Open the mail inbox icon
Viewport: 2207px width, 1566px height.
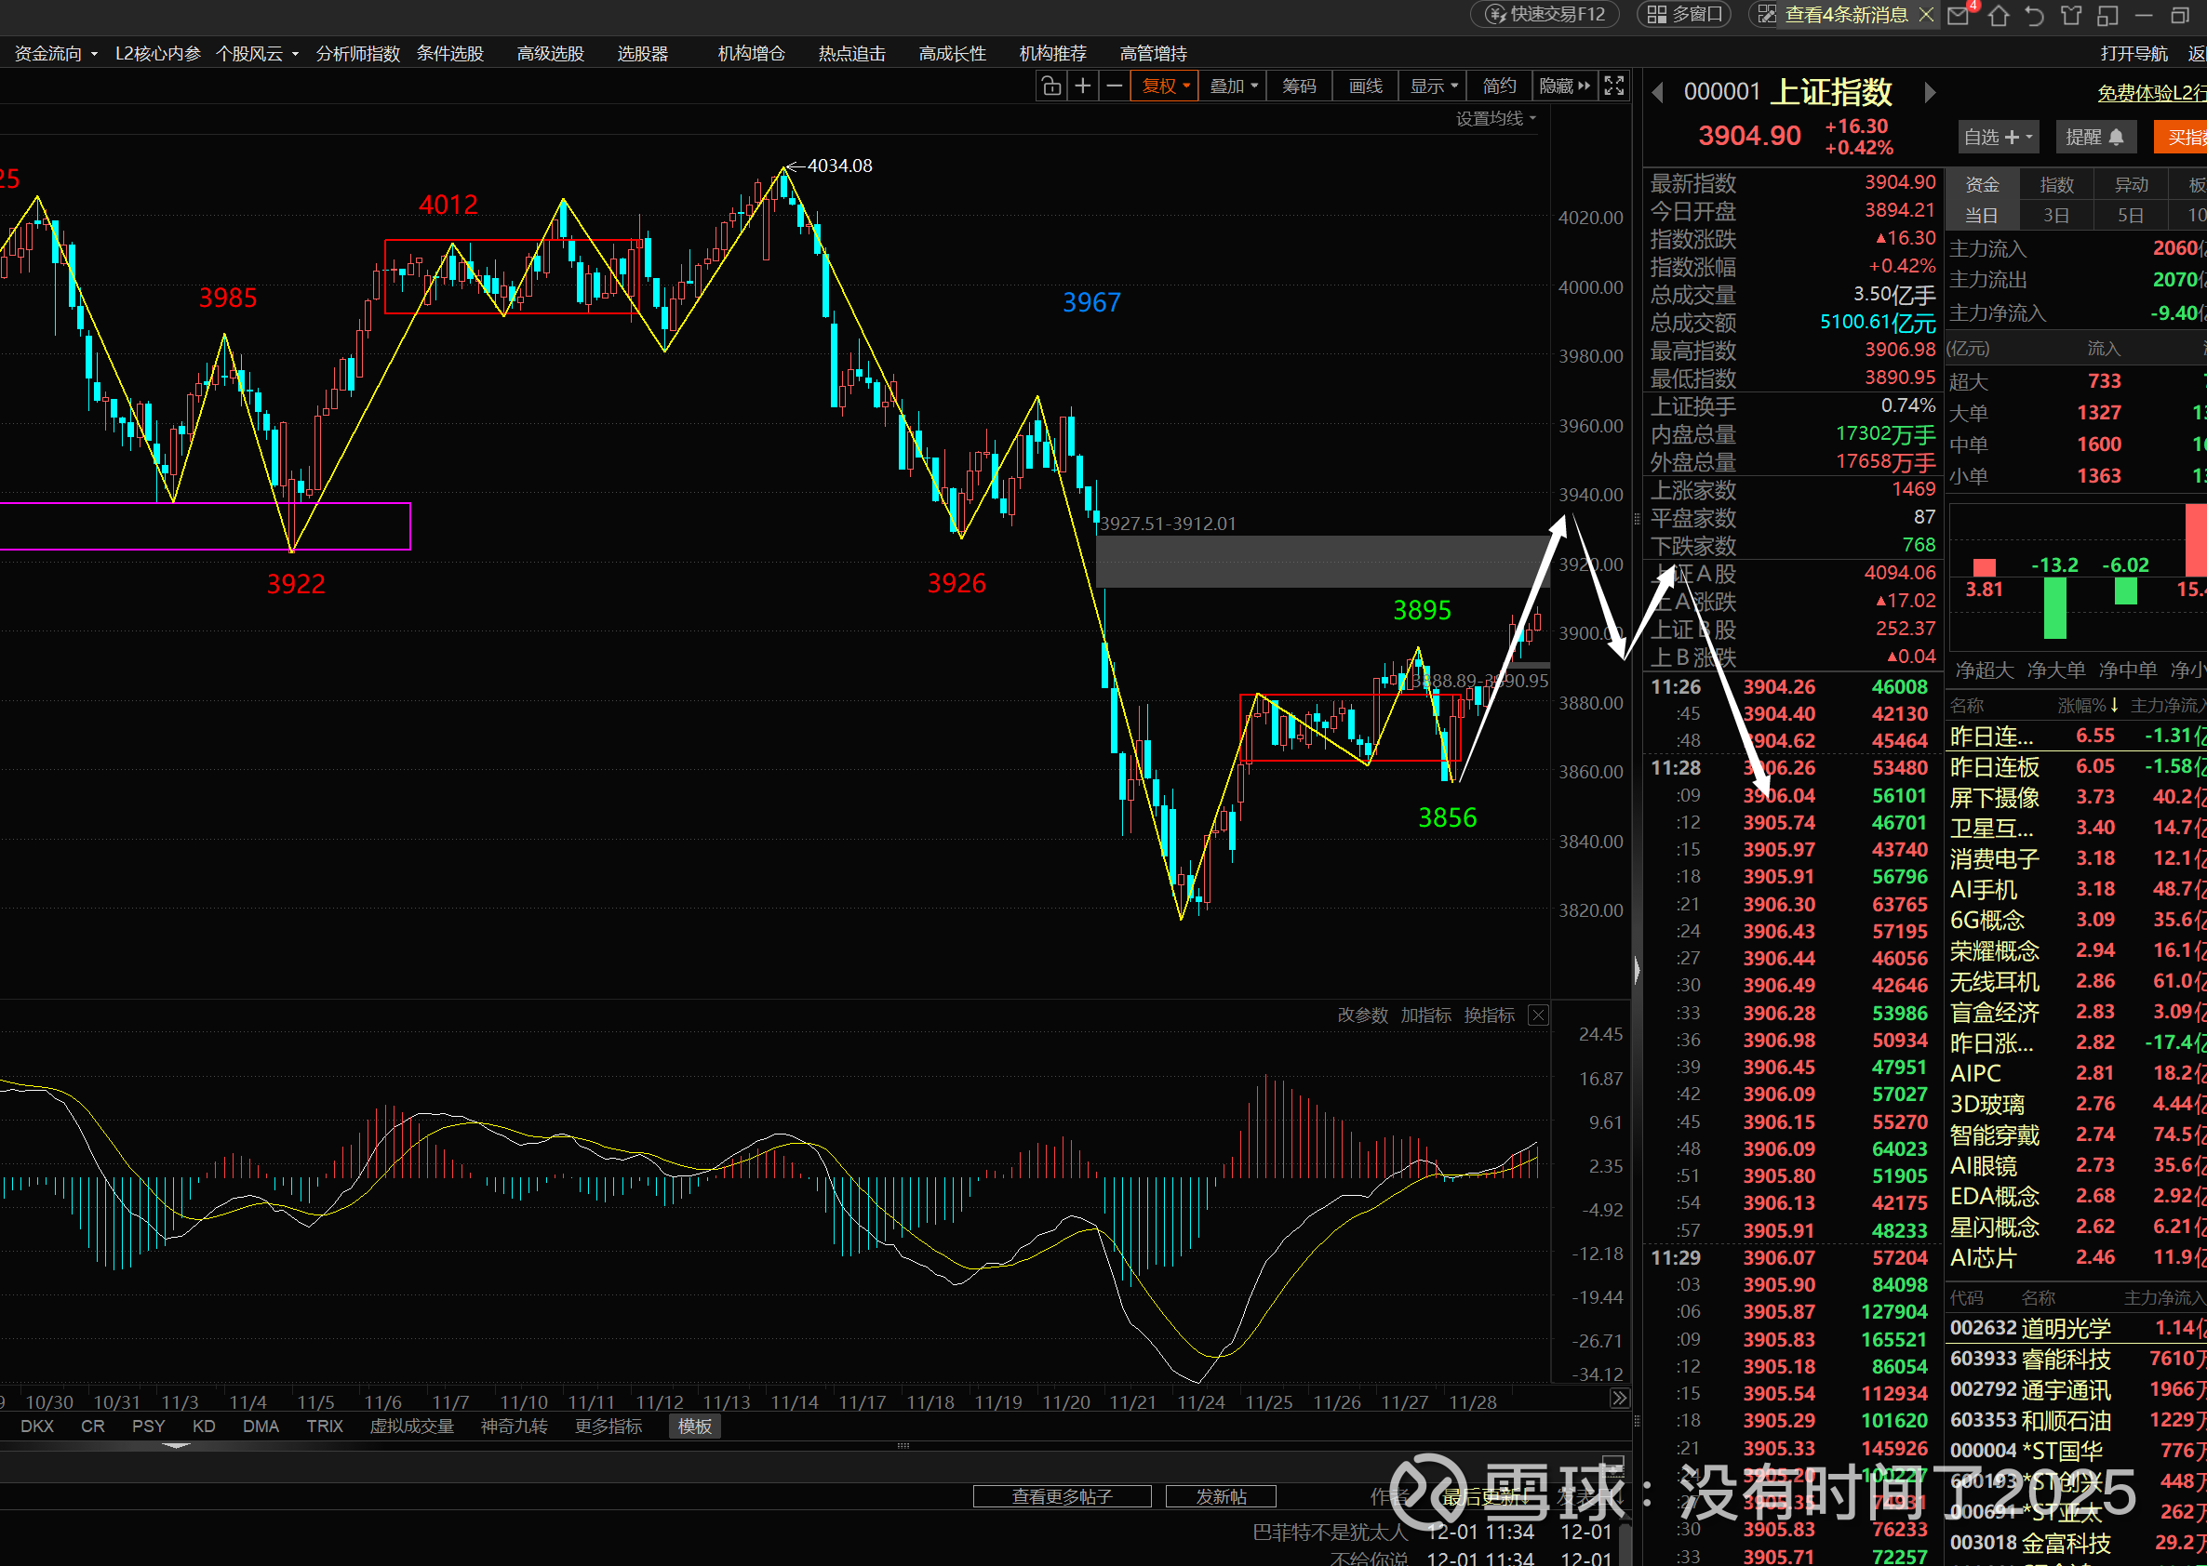pos(1959,16)
